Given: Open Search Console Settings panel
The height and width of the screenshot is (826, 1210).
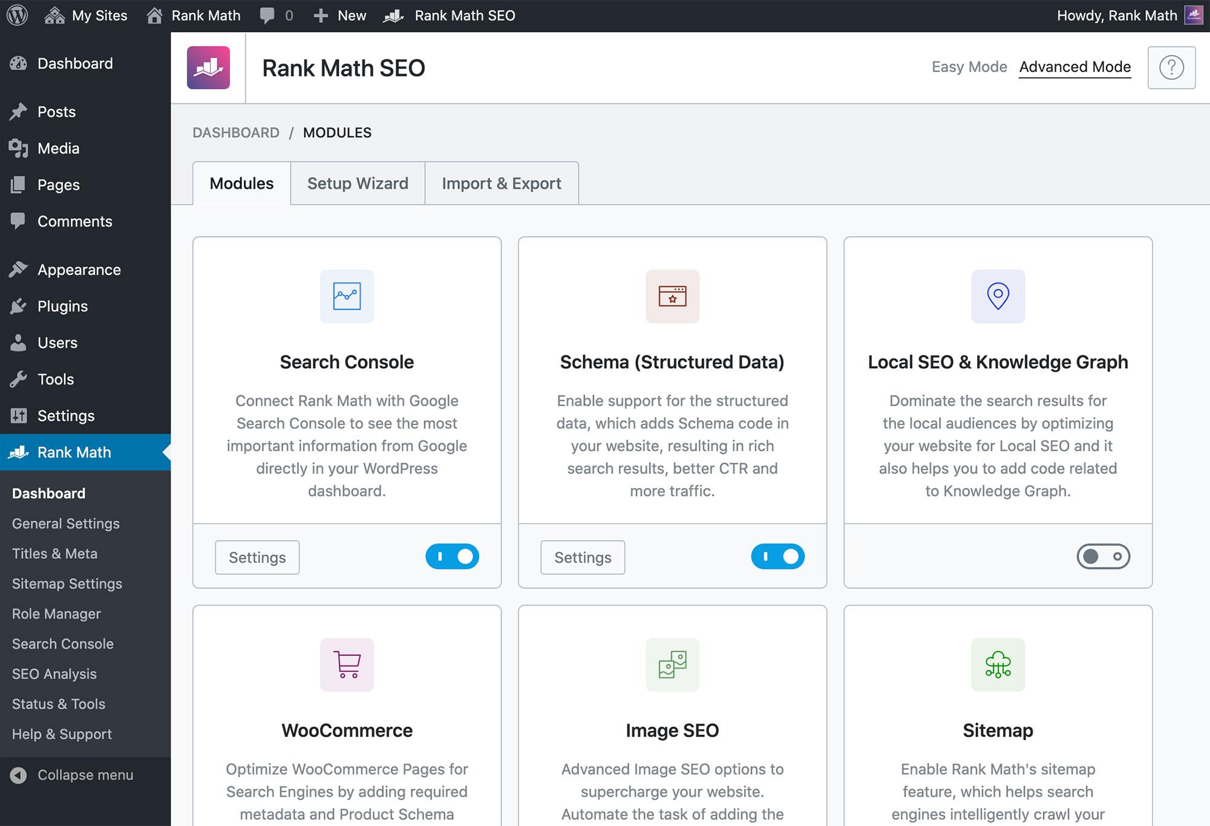Looking at the screenshot, I should click(x=258, y=557).
